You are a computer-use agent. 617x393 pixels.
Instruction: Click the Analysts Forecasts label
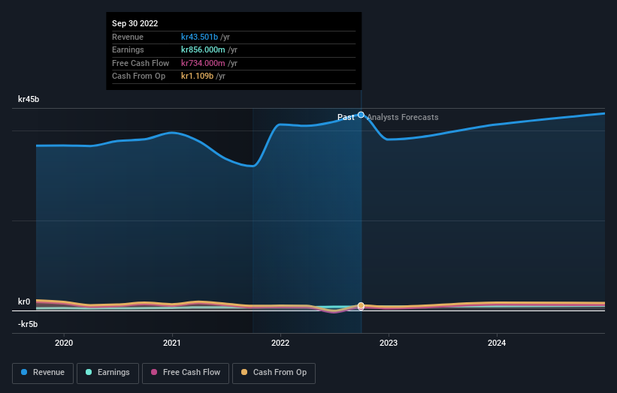click(x=403, y=117)
